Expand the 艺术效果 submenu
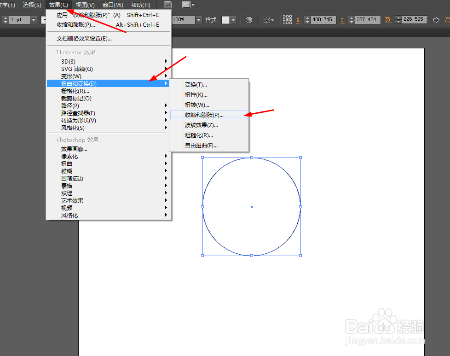The height and width of the screenshot is (356, 450). pos(109,200)
